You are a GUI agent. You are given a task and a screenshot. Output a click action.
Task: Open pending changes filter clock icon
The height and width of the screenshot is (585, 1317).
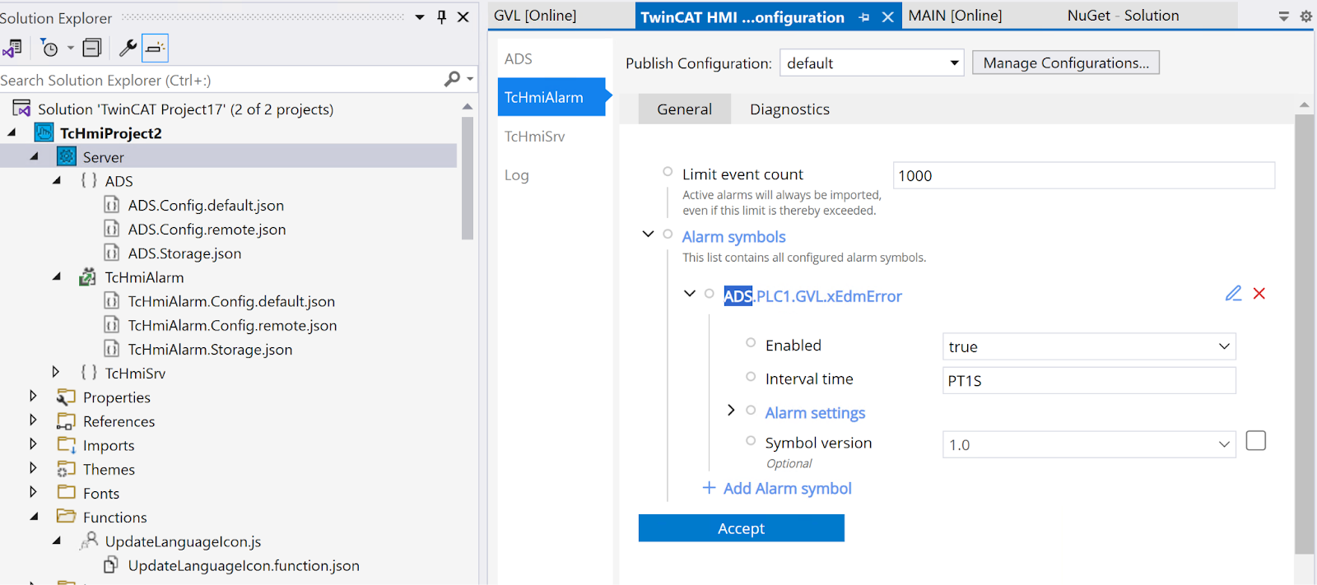(49, 49)
